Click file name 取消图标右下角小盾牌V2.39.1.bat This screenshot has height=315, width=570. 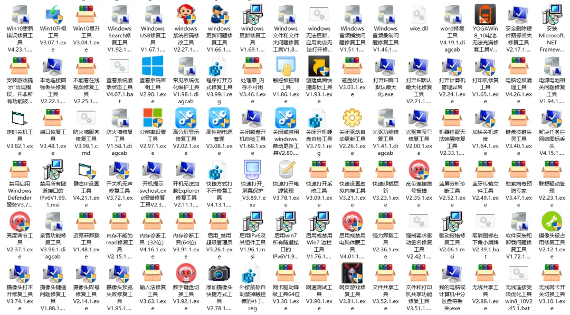486,246
